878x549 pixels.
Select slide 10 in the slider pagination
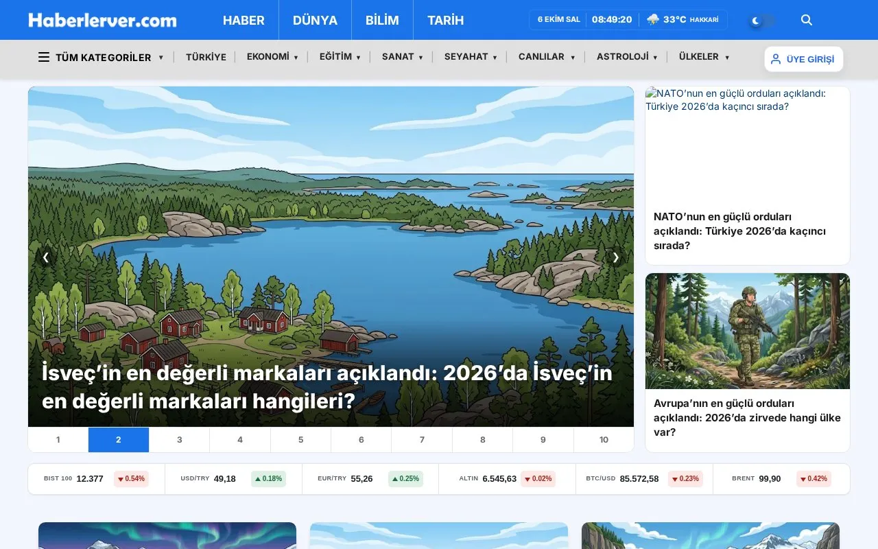604,440
